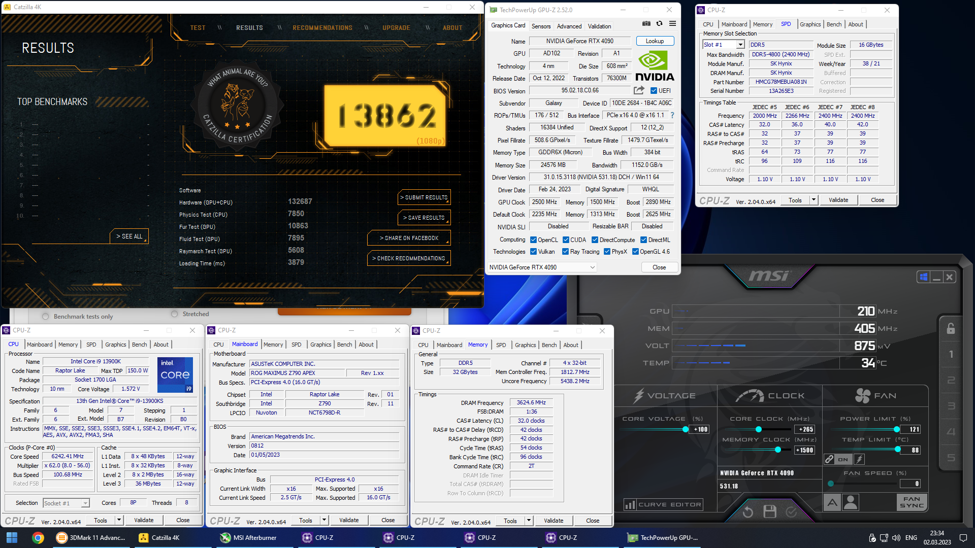Toggle the OpenGL 4.6 checkbox

pyautogui.click(x=635, y=252)
